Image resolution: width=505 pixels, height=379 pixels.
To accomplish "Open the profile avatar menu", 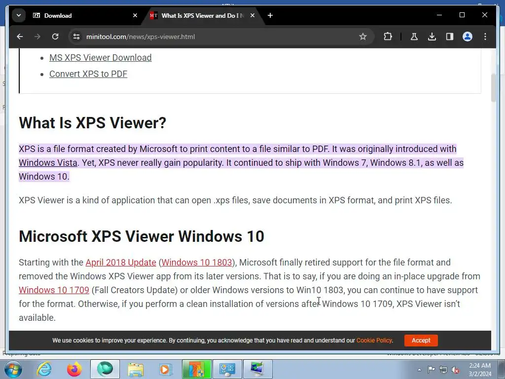I will tap(468, 37).
